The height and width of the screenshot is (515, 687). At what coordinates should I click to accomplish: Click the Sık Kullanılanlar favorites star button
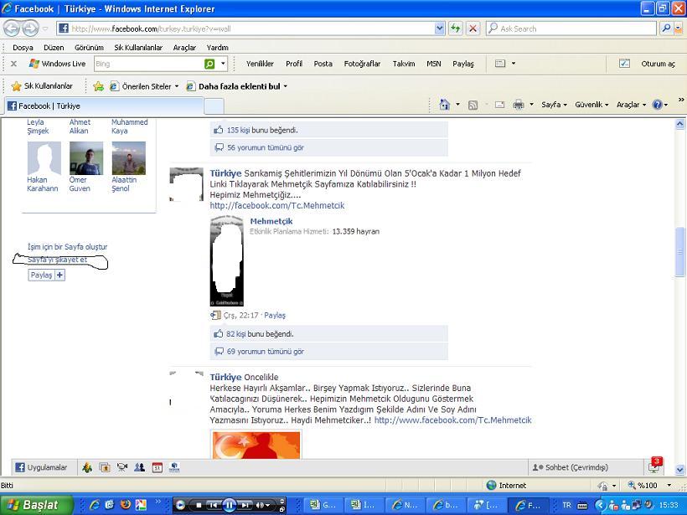(x=42, y=85)
